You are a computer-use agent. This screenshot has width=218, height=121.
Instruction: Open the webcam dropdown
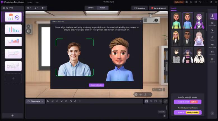tap(29, 8)
